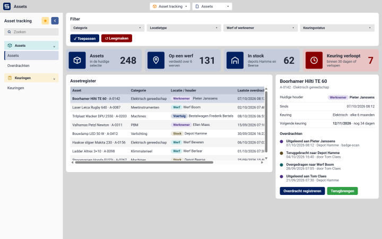The image size is (382, 239).
Task: Open Keuringen page in the sidebar
Action: pyautogui.click(x=31, y=88)
